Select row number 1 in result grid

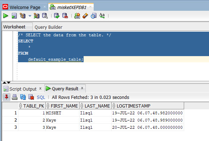point(10,113)
